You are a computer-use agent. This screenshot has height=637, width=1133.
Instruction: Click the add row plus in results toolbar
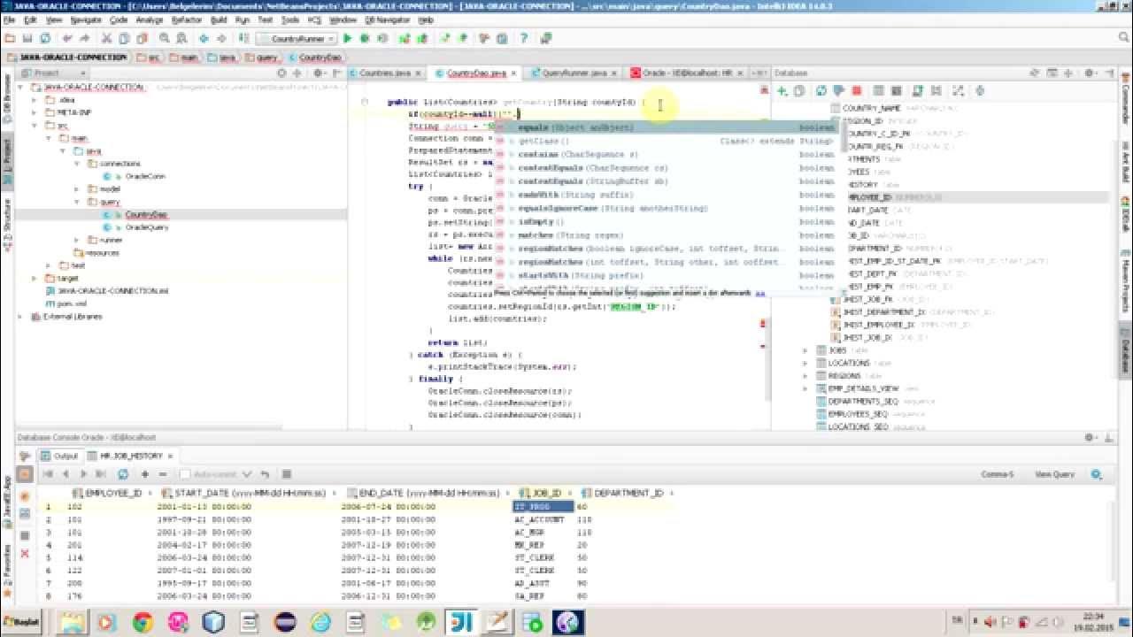click(x=147, y=474)
